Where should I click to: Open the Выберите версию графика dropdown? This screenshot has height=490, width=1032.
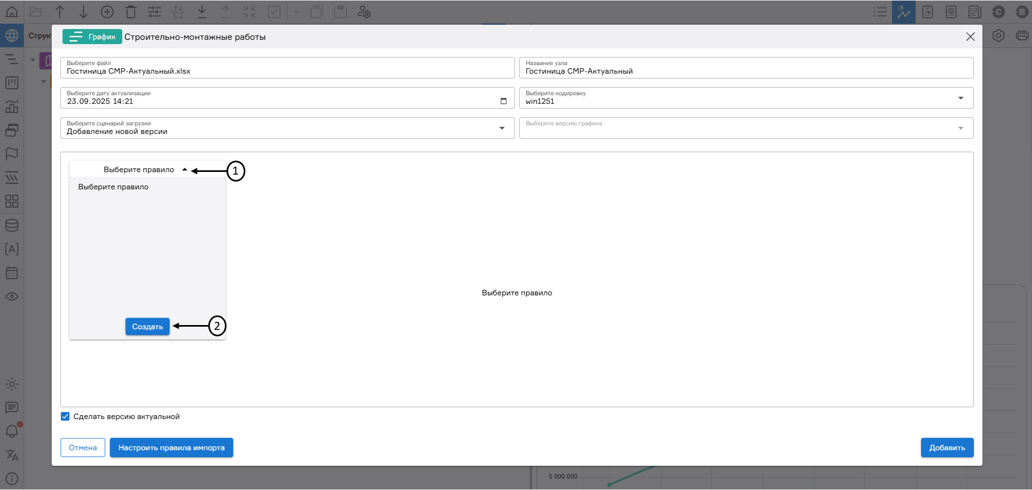[962, 128]
